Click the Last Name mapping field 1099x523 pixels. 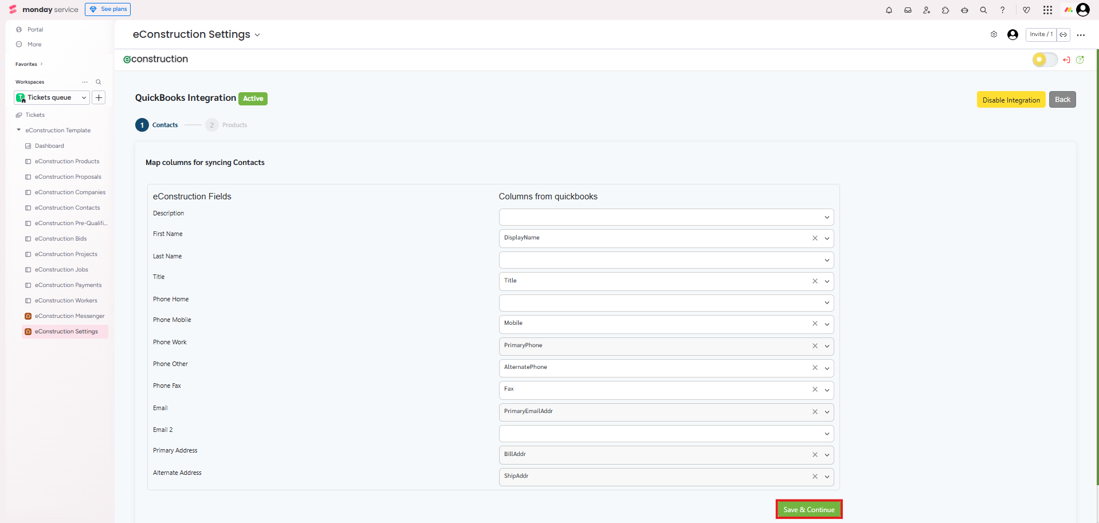[659, 260]
